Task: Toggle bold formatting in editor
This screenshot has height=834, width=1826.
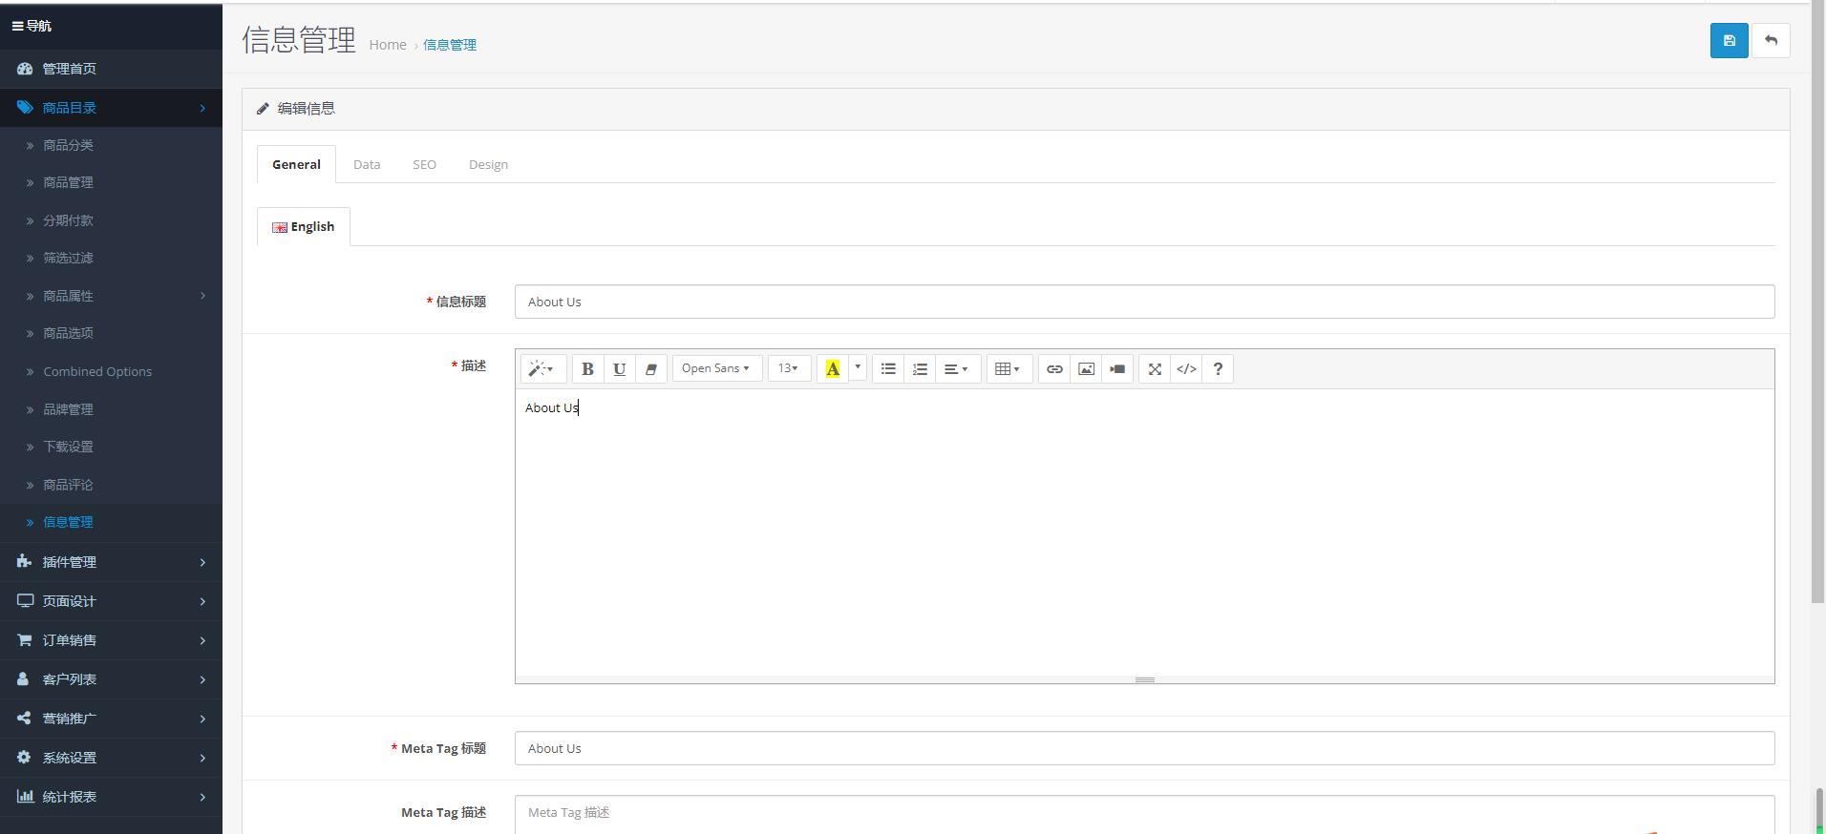Action: pyautogui.click(x=587, y=369)
